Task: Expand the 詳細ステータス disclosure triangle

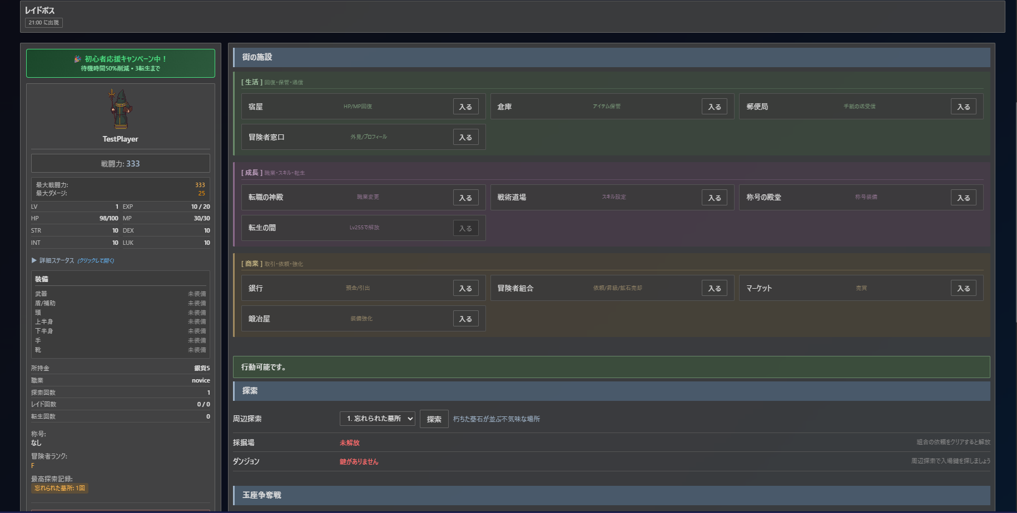Action: point(34,260)
